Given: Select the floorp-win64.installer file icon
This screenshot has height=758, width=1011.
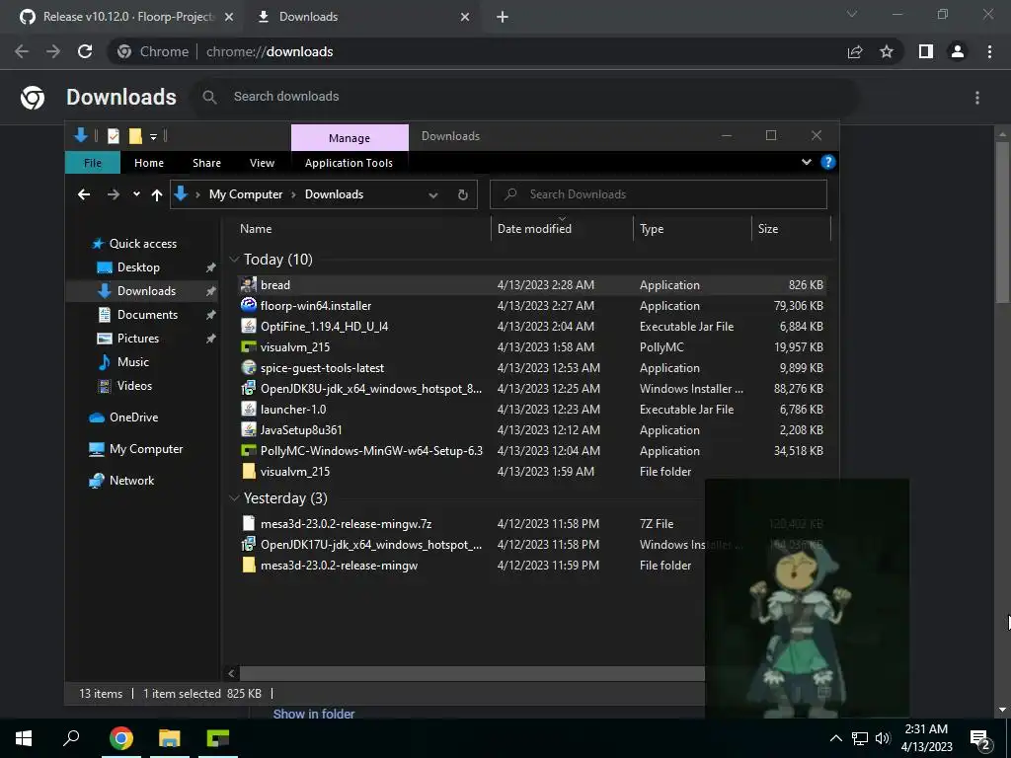Looking at the screenshot, I should pos(248,306).
